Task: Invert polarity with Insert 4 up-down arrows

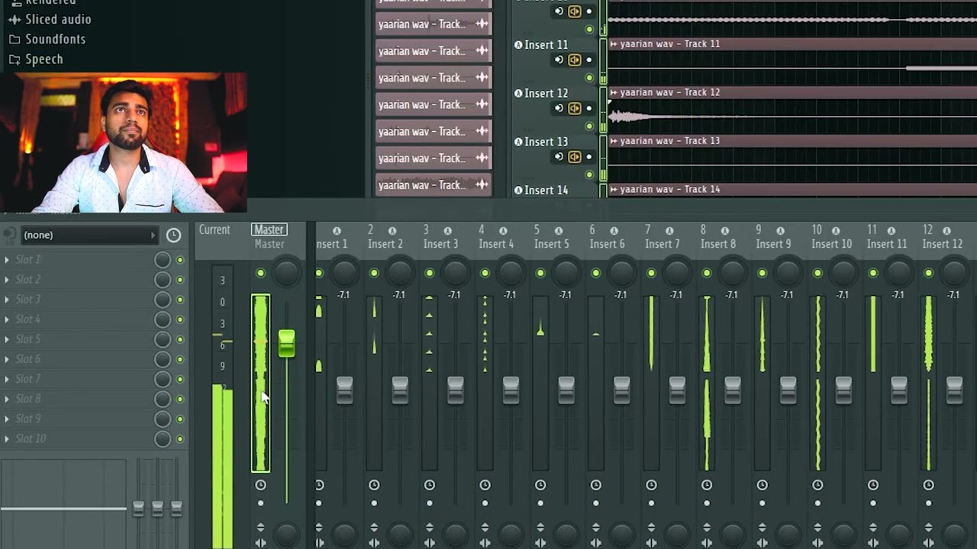Action: (x=485, y=528)
